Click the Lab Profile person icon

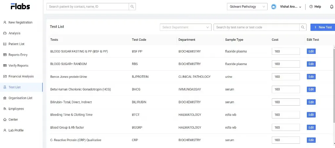[5, 130]
